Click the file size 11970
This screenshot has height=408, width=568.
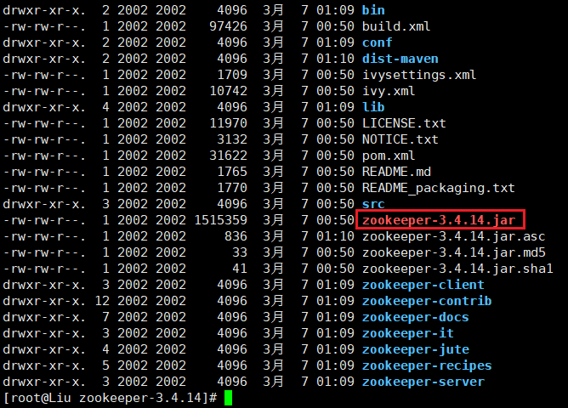point(229,123)
